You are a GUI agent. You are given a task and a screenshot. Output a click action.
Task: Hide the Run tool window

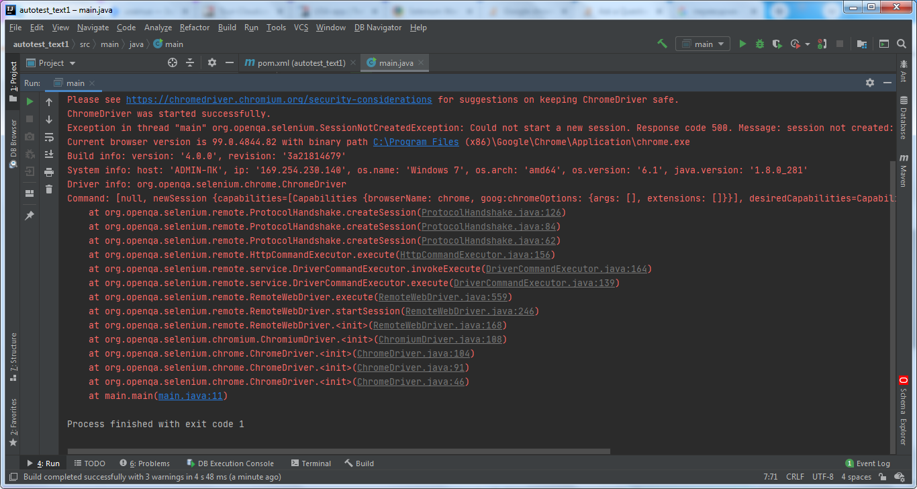(887, 83)
